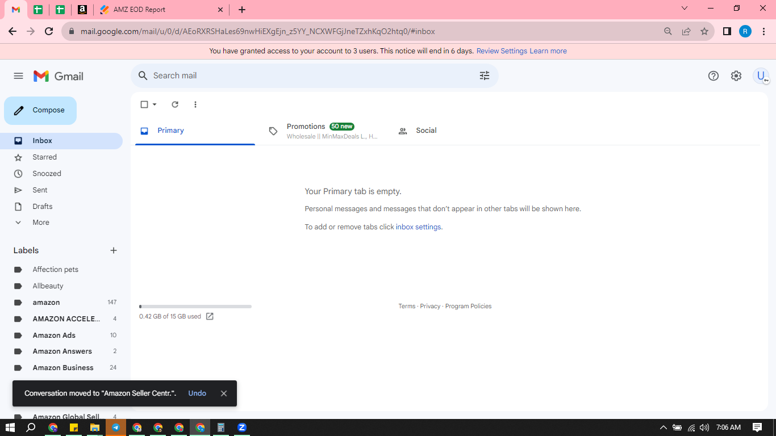Viewport: 776px width, 436px height.
Task: Go back in browser history
Action: pos(12,31)
